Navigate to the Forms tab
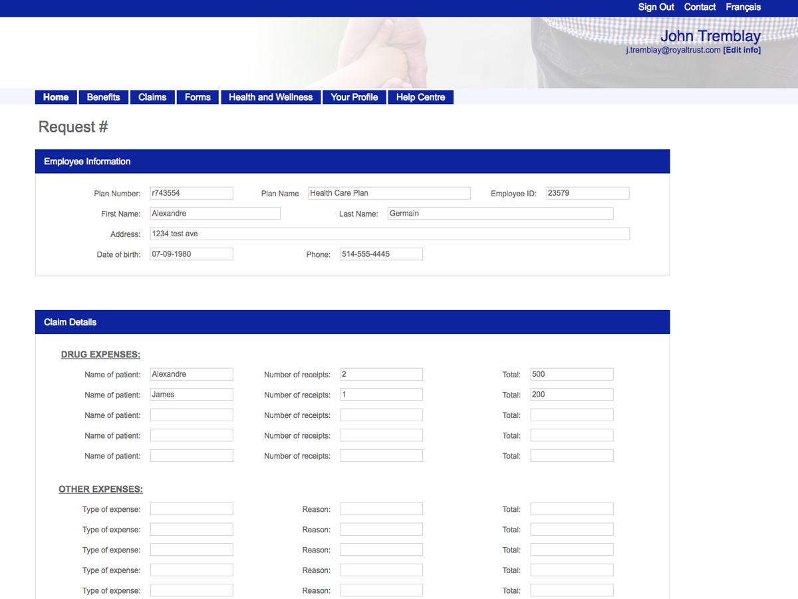The height and width of the screenshot is (599, 798). pos(197,97)
